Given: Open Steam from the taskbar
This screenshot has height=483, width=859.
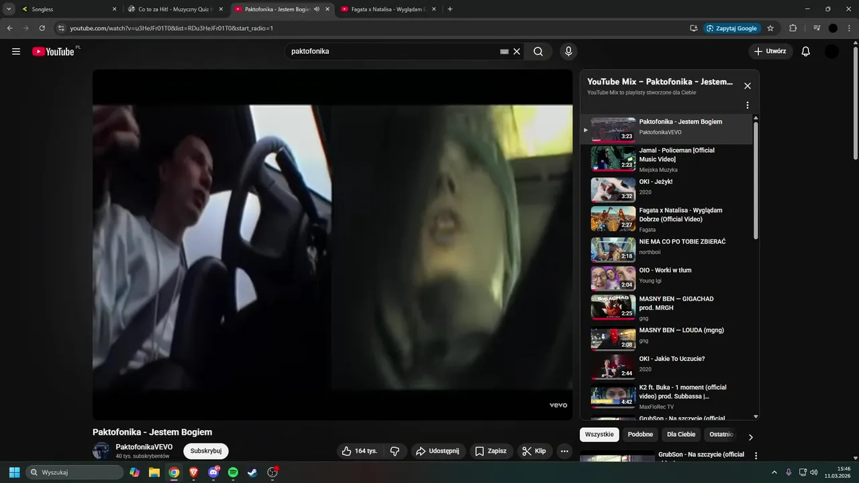Looking at the screenshot, I should point(252,472).
